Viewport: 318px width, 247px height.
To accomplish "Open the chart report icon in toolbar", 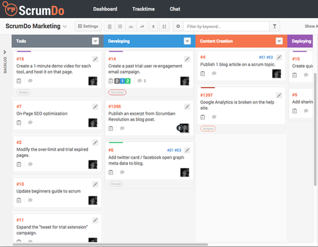I will click(131, 27).
